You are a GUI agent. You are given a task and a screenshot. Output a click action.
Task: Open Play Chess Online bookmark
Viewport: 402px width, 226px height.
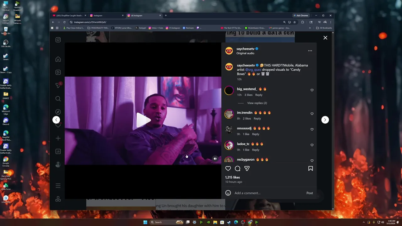point(73,28)
